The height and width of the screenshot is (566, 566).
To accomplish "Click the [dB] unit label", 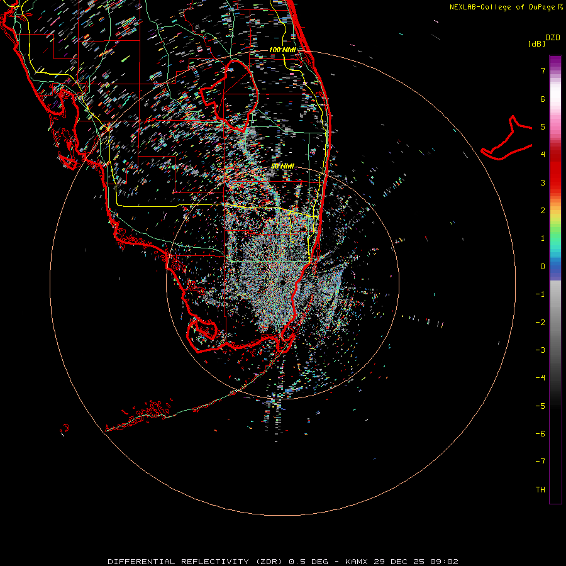I will click(537, 43).
